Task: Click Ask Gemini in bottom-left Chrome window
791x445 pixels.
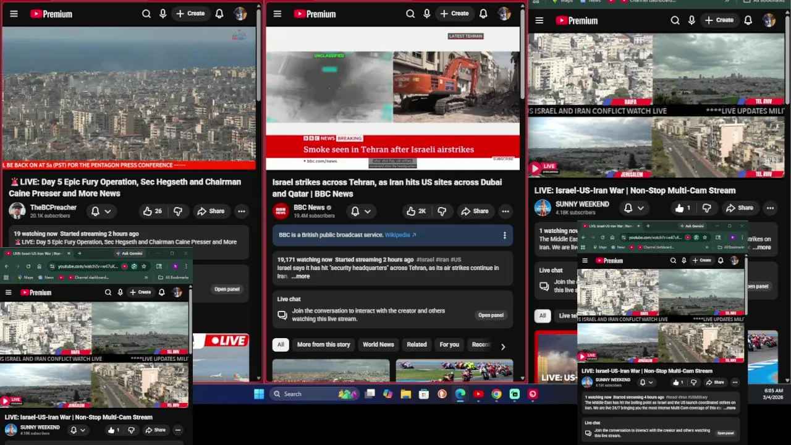Action: coord(129,253)
